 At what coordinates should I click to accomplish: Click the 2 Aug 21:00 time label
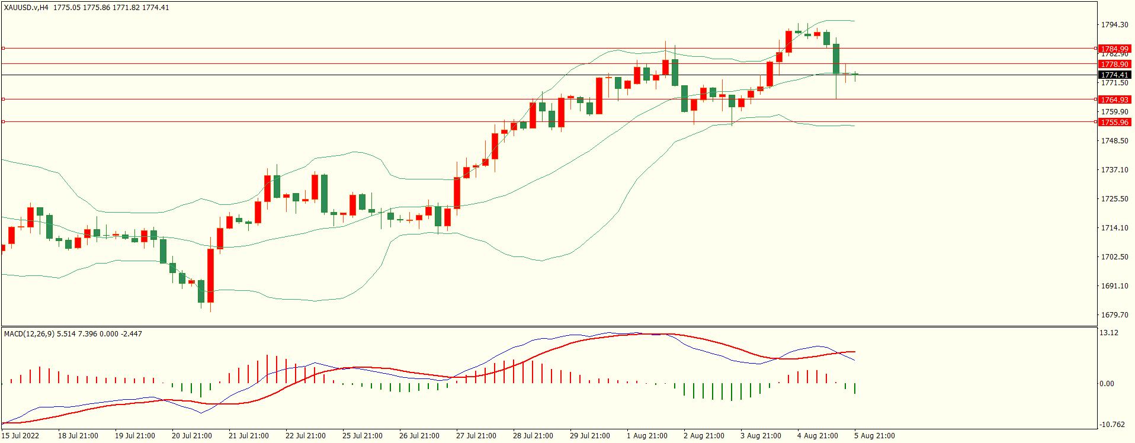click(x=704, y=436)
